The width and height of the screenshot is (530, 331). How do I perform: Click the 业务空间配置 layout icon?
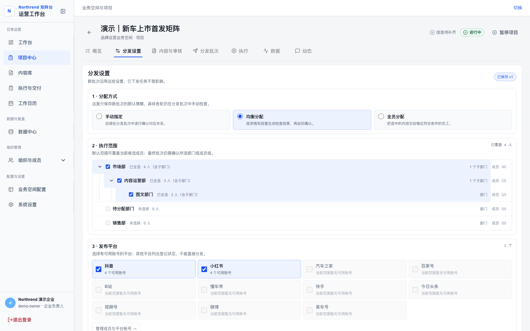click(x=11, y=189)
